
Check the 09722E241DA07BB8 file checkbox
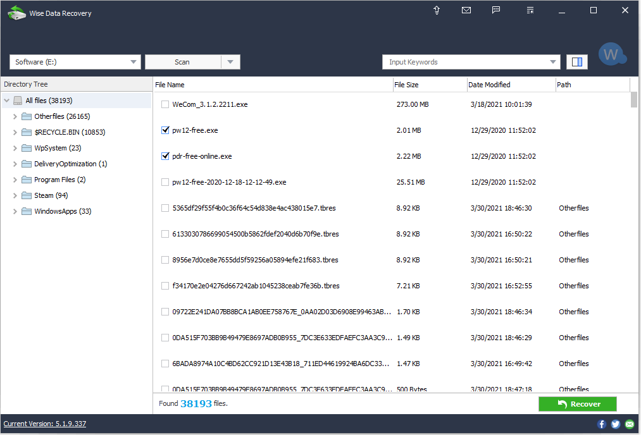click(165, 312)
